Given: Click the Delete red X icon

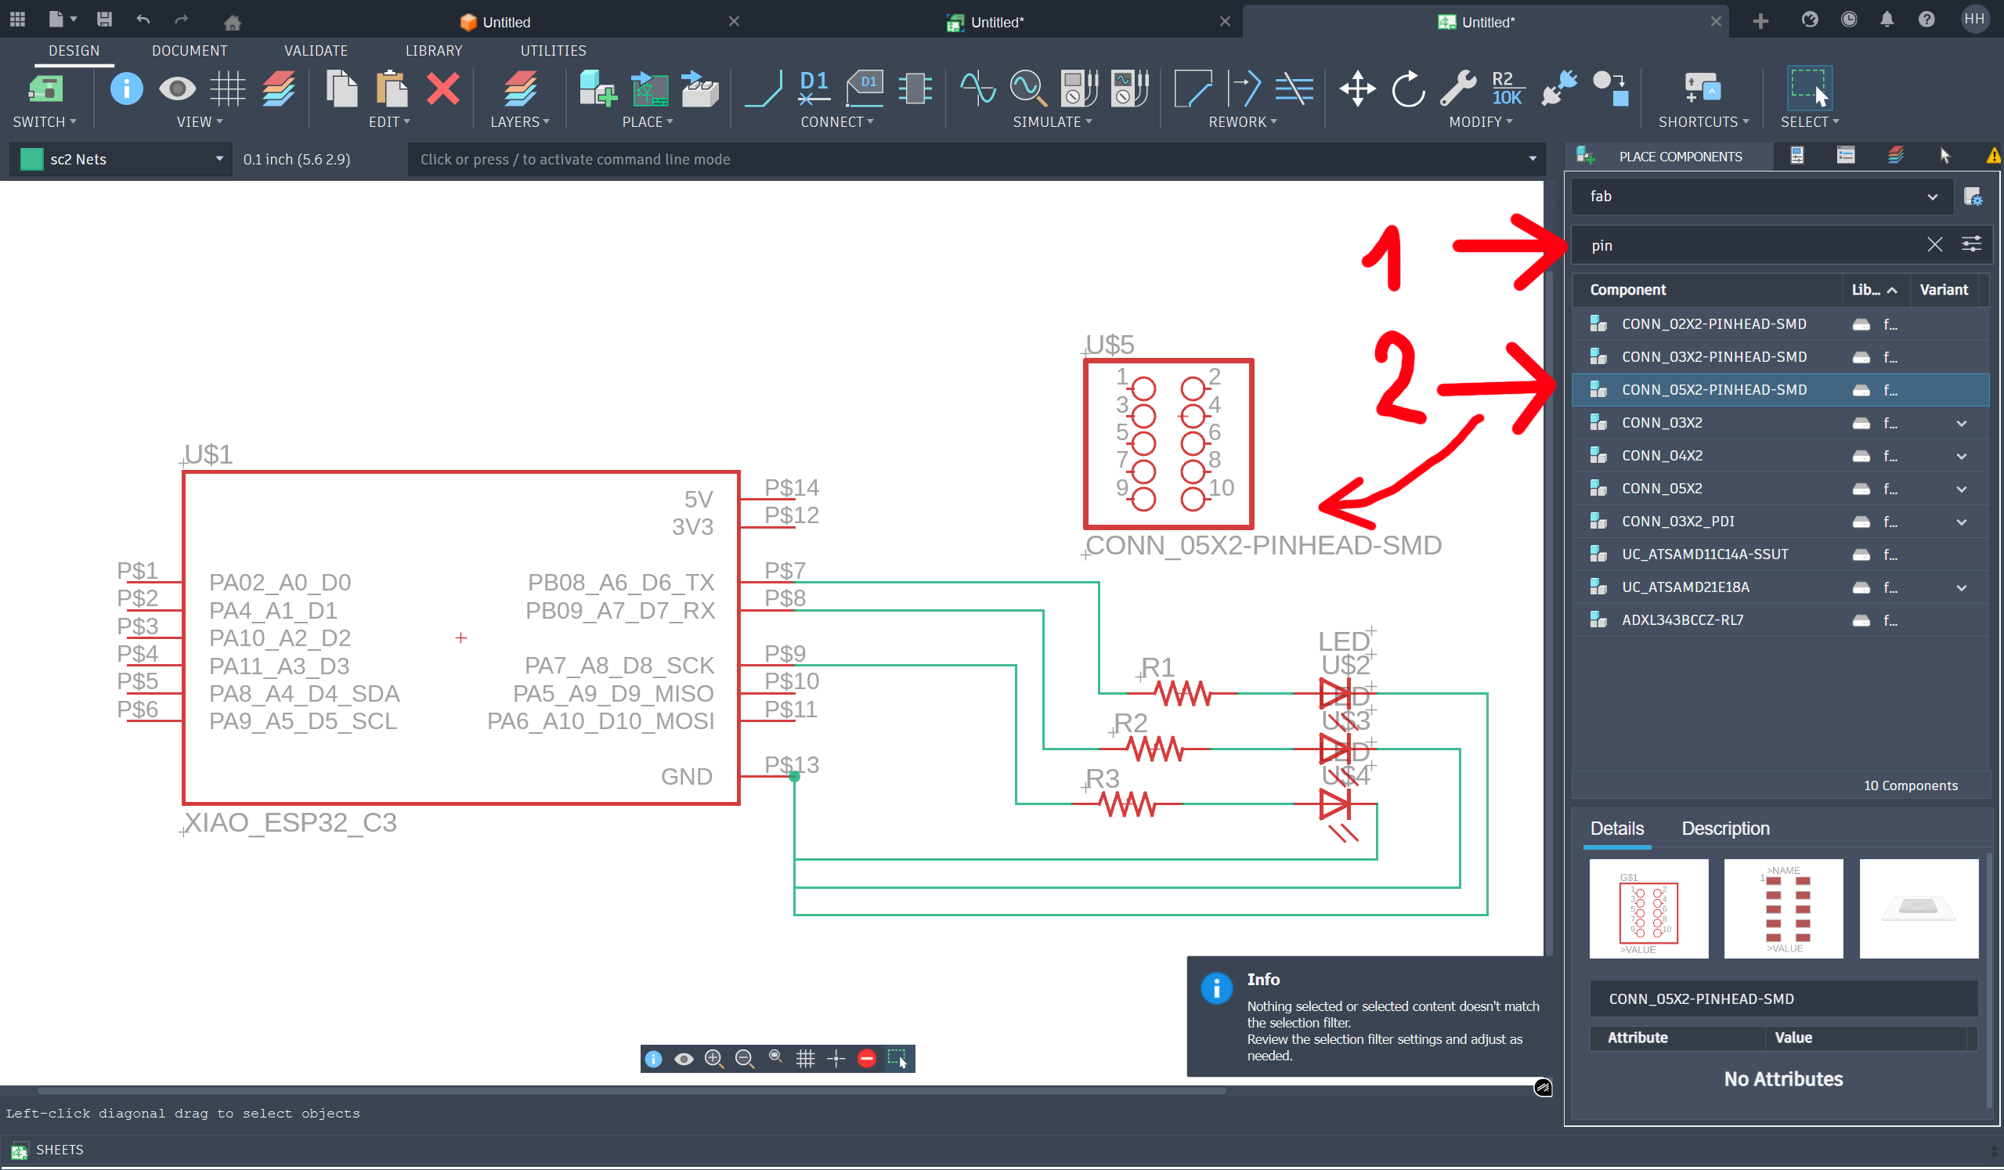Looking at the screenshot, I should click(442, 88).
